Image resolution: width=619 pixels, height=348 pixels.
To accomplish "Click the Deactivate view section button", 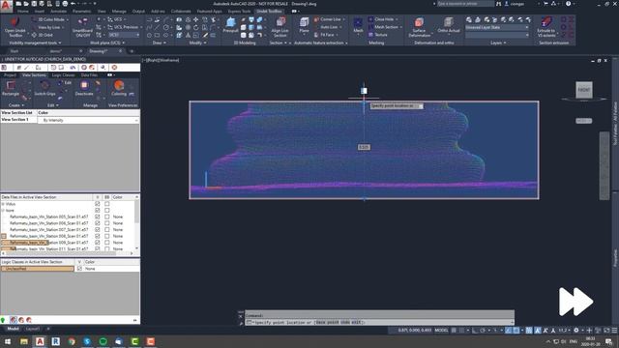I will click(84, 89).
